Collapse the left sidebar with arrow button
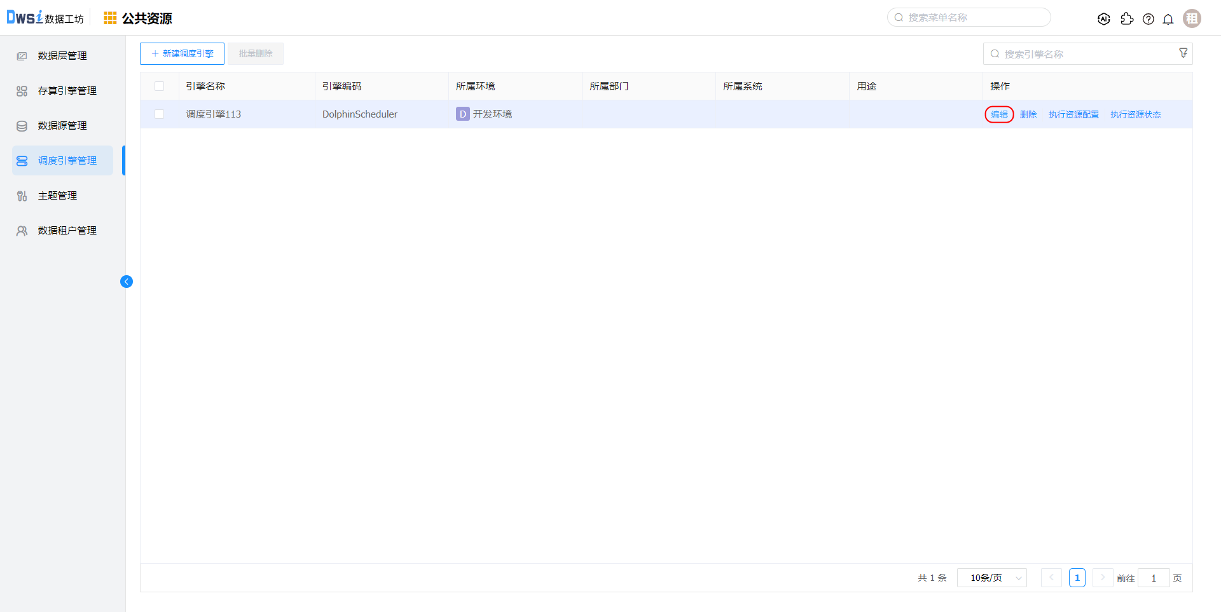The height and width of the screenshot is (612, 1221). pos(127,282)
